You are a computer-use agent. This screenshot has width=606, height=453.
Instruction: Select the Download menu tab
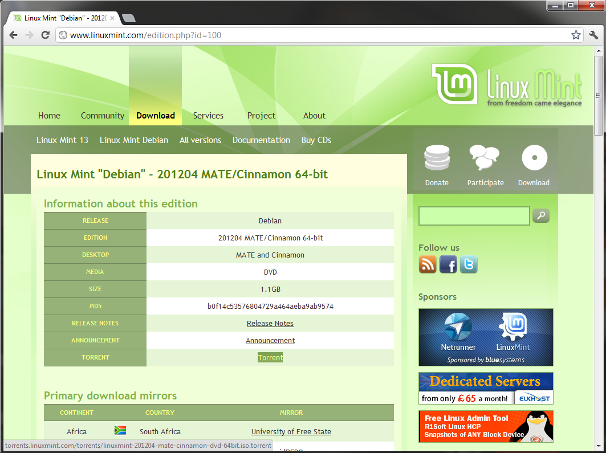(x=156, y=116)
